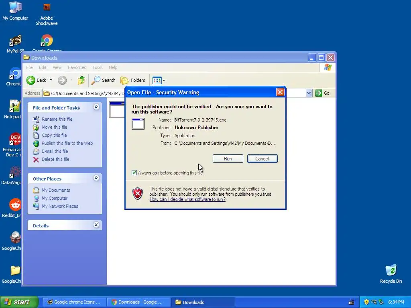Viewport: 411px width, 308px height.
Task: Click the Run button in the security warning
Action: pos(228,159)
